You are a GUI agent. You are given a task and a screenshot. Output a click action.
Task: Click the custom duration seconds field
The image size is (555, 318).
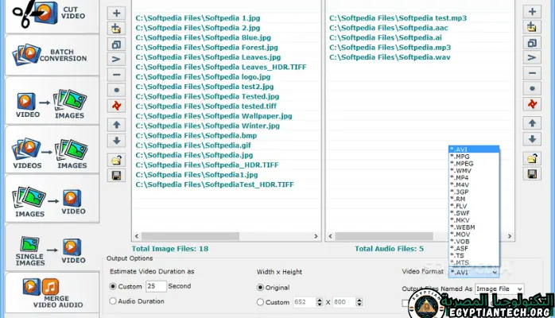coord(155,286)
